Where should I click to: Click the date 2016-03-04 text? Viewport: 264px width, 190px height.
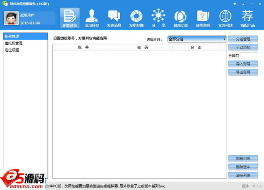point(30,23)
